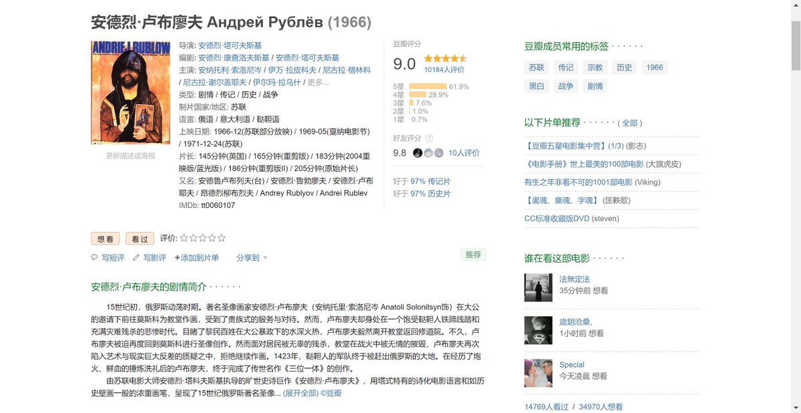The width and height of the screenshot is (801, 413).
Task: Open the Special user's avatar thumbnail
Action: click(538, 373)
